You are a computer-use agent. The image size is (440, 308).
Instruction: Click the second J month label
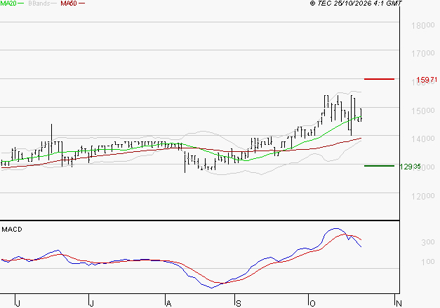(91, 304)
